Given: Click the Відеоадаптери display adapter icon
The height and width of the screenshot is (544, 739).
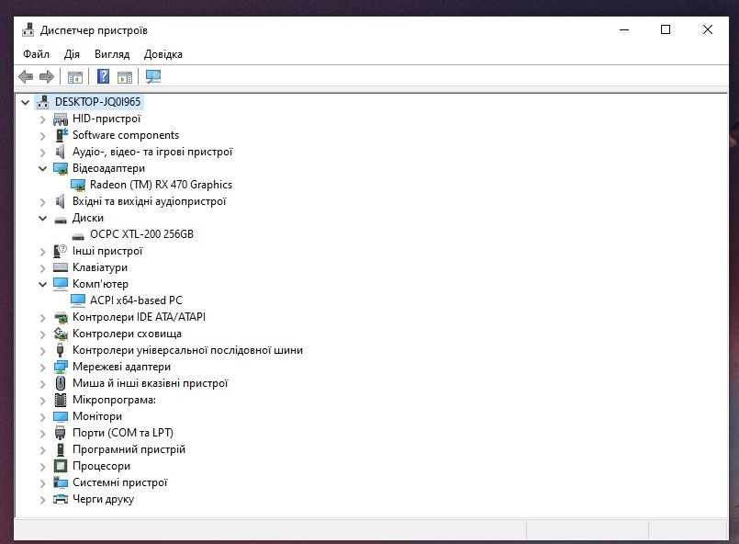Looking at the screenshot, I should tap(61, 168).
